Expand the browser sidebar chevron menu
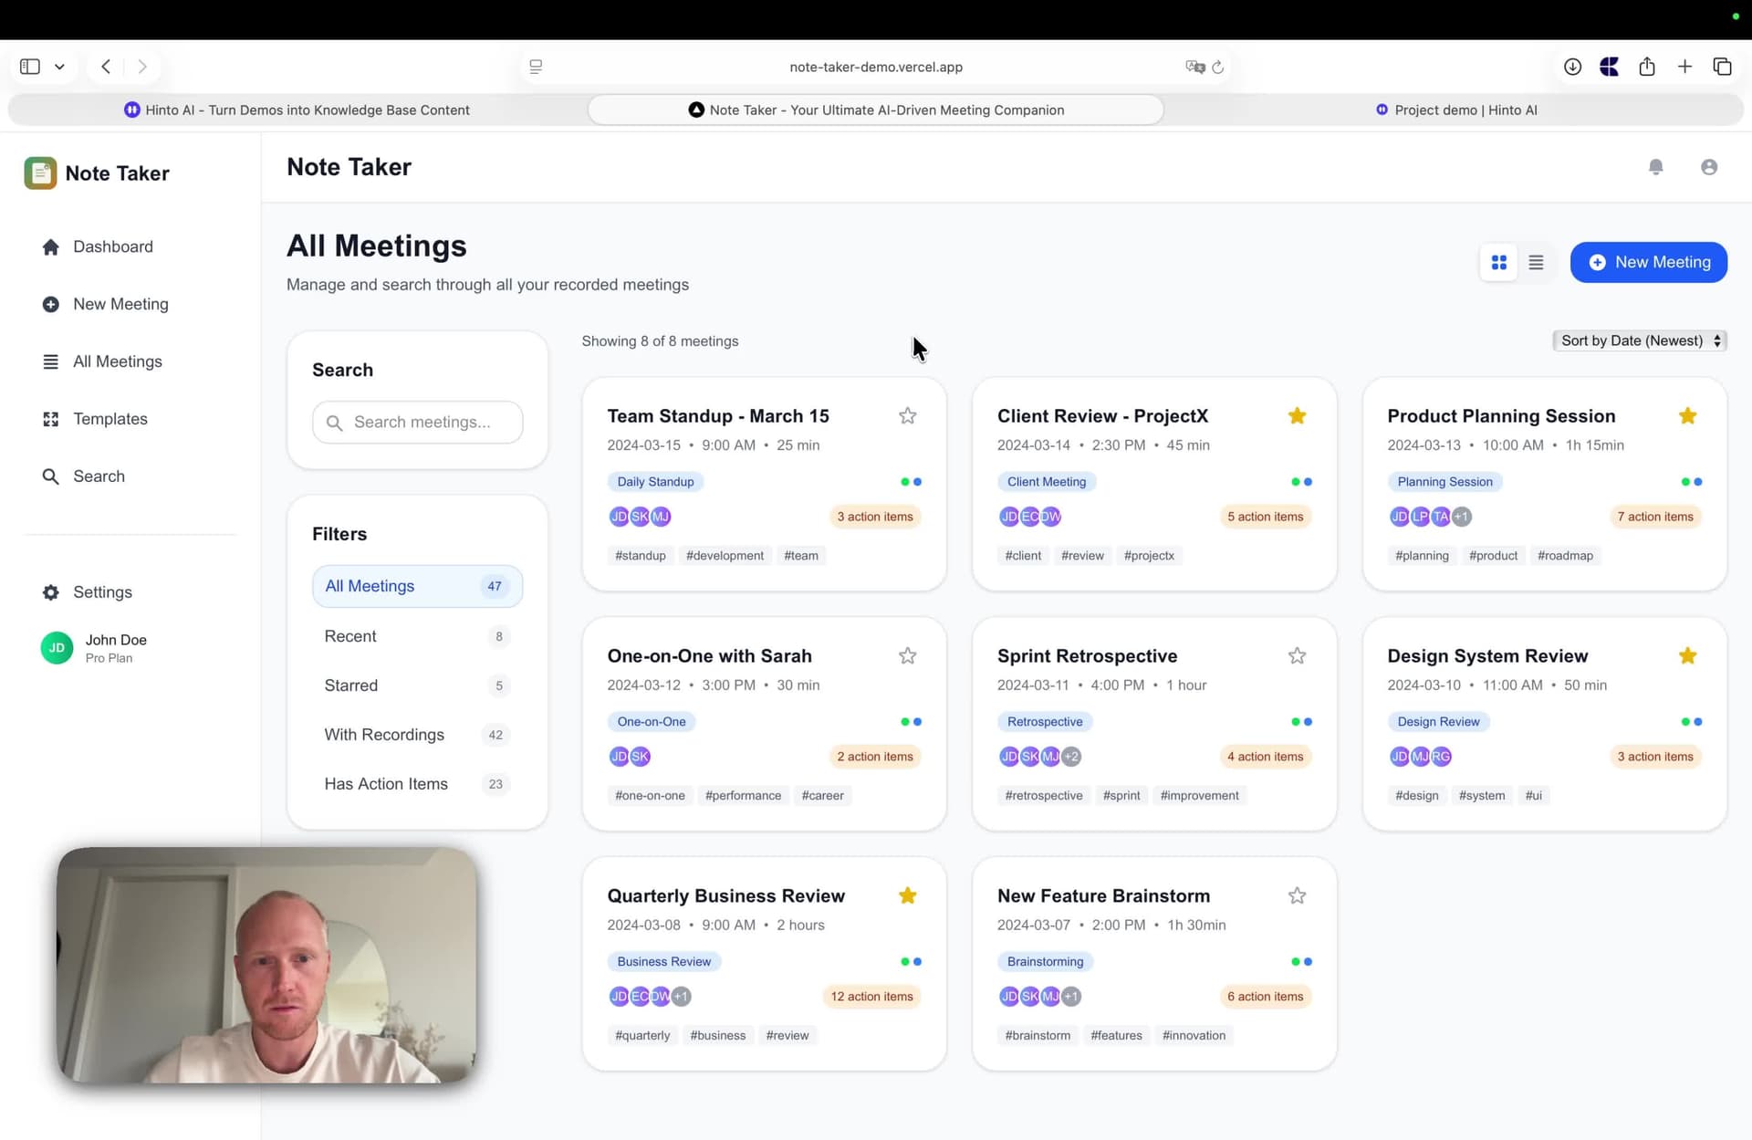Viewport: 1752px width, 1140px height. (x=59, y=67)
